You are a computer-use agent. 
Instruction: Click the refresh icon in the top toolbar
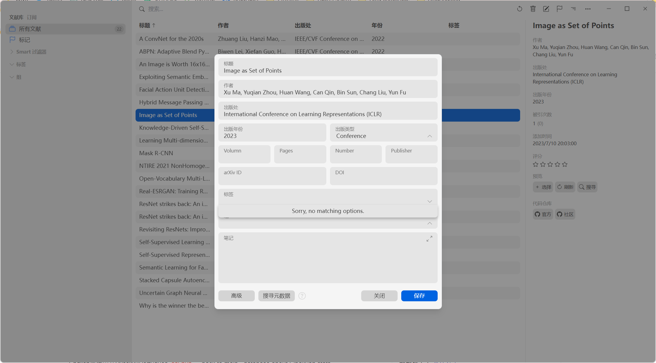[519, 9]
